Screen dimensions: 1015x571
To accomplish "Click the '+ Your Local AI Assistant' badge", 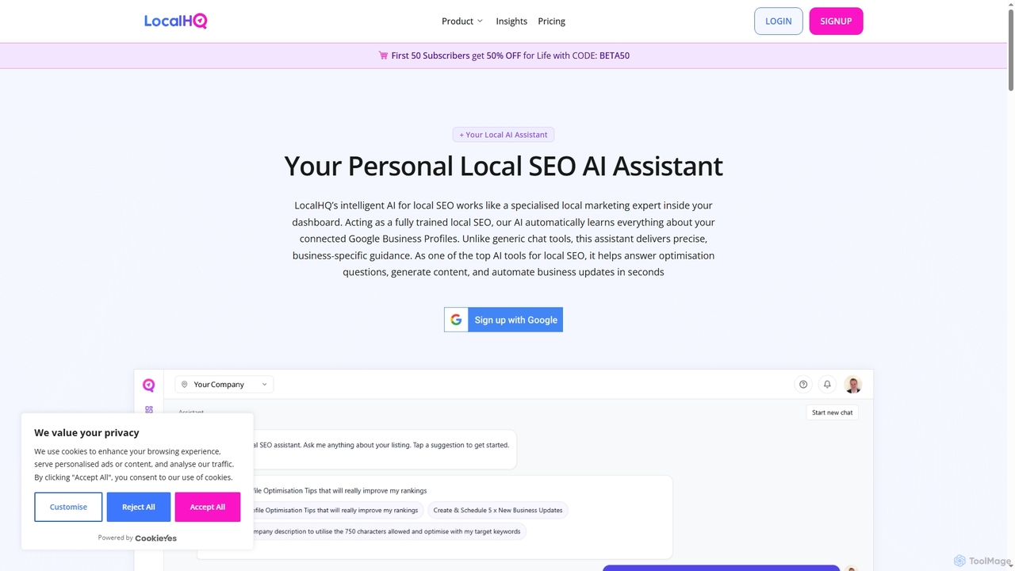I will (504, 135).
